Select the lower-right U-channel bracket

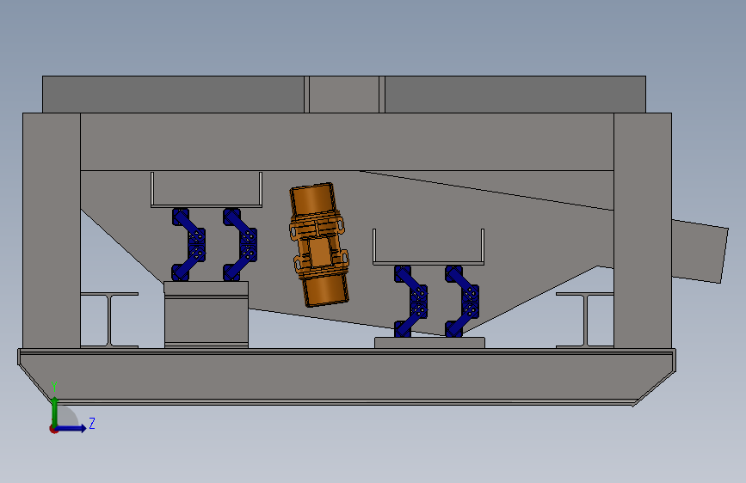coord(428,248)
